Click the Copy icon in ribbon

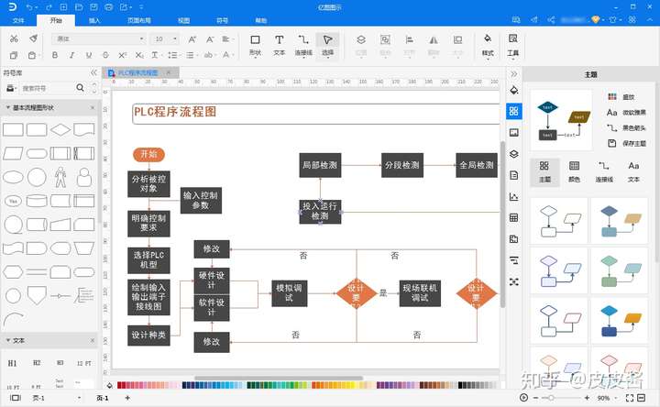point(14,55)
